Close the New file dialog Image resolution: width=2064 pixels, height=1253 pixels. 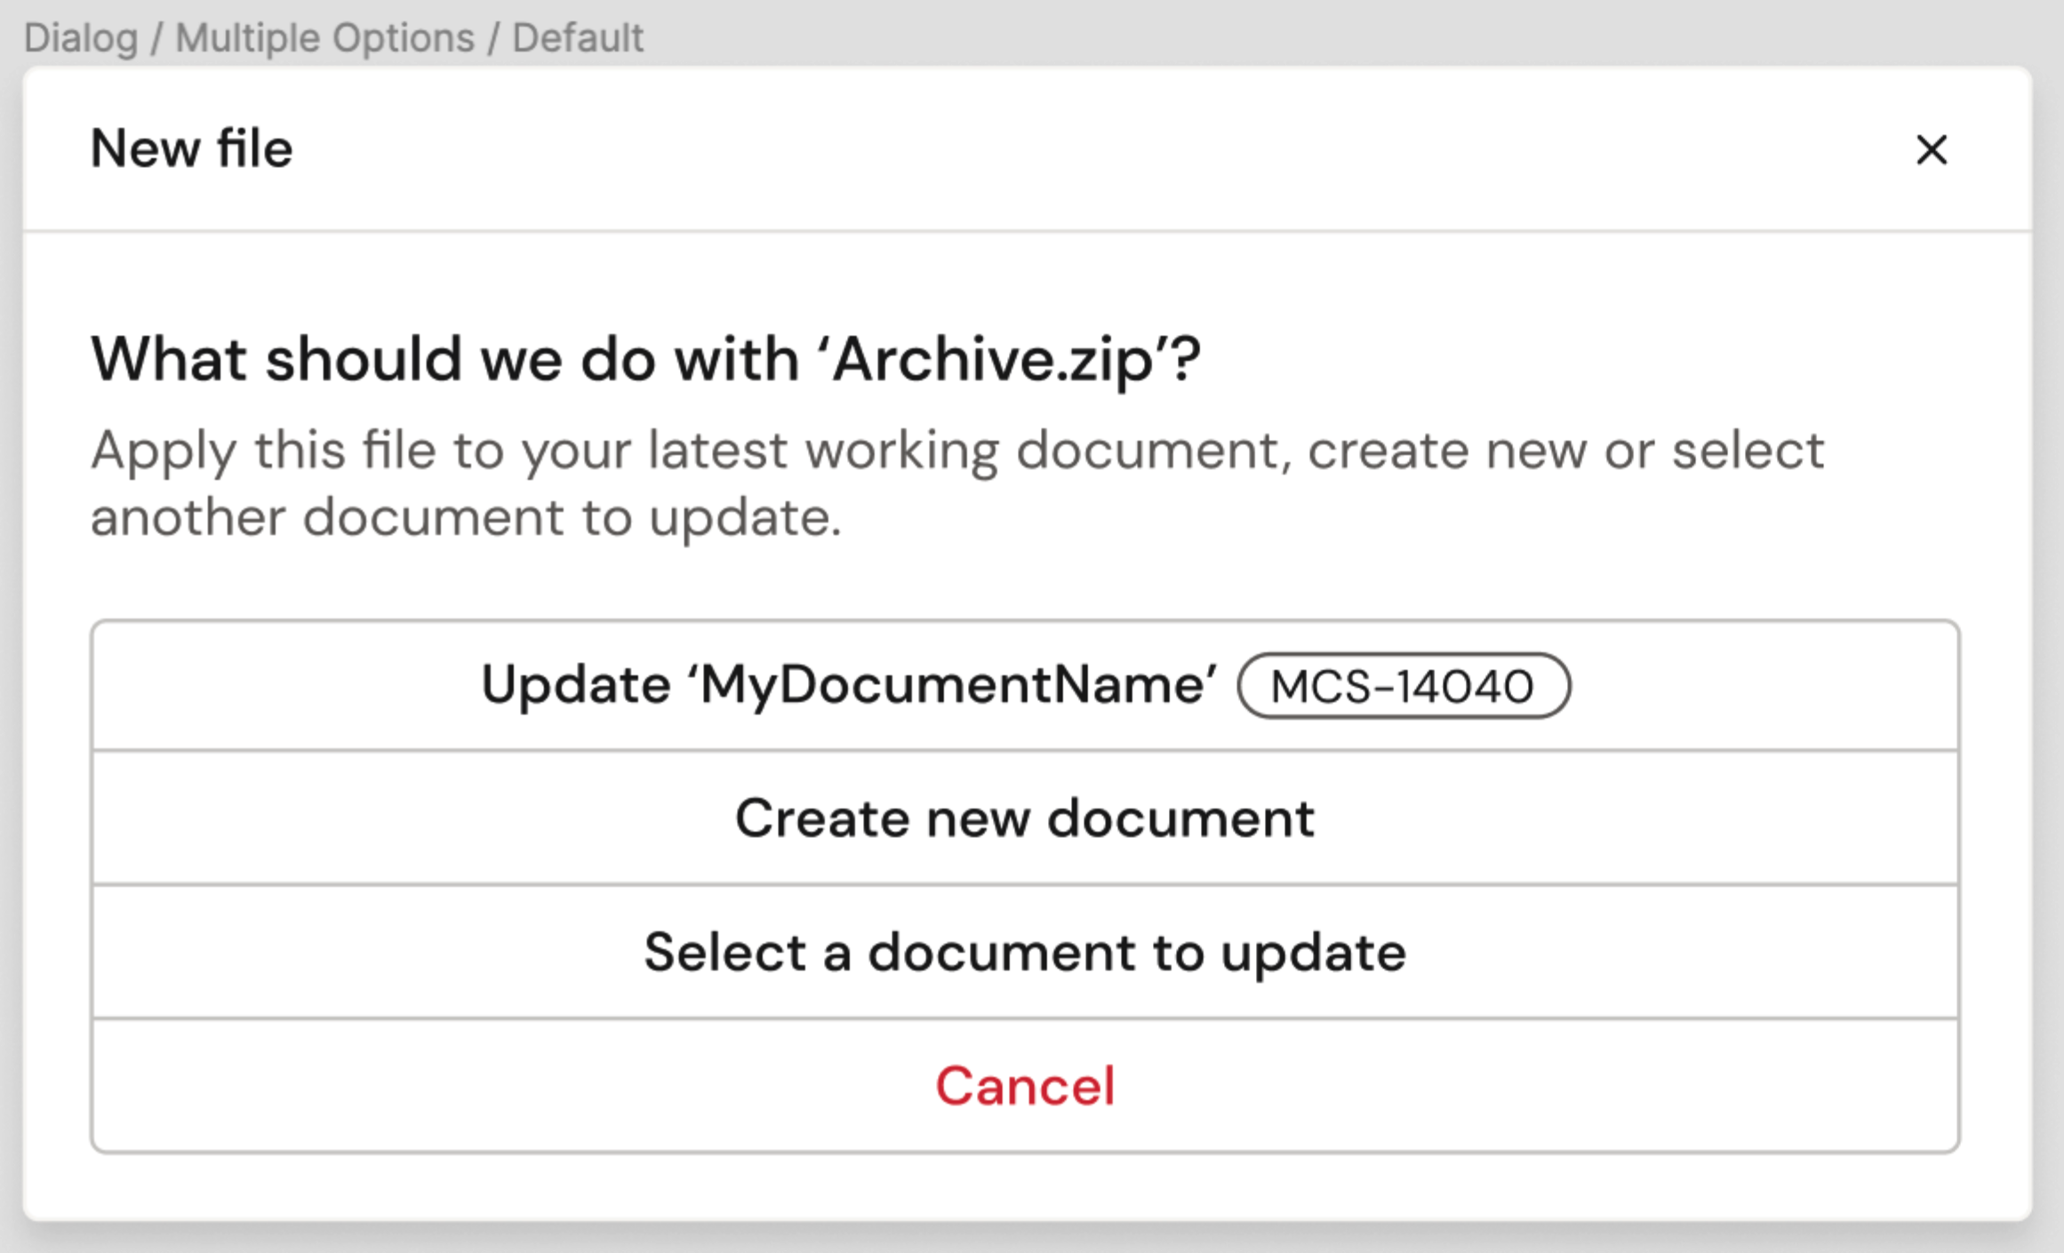pyautogui.click(x=1931, y=149)
